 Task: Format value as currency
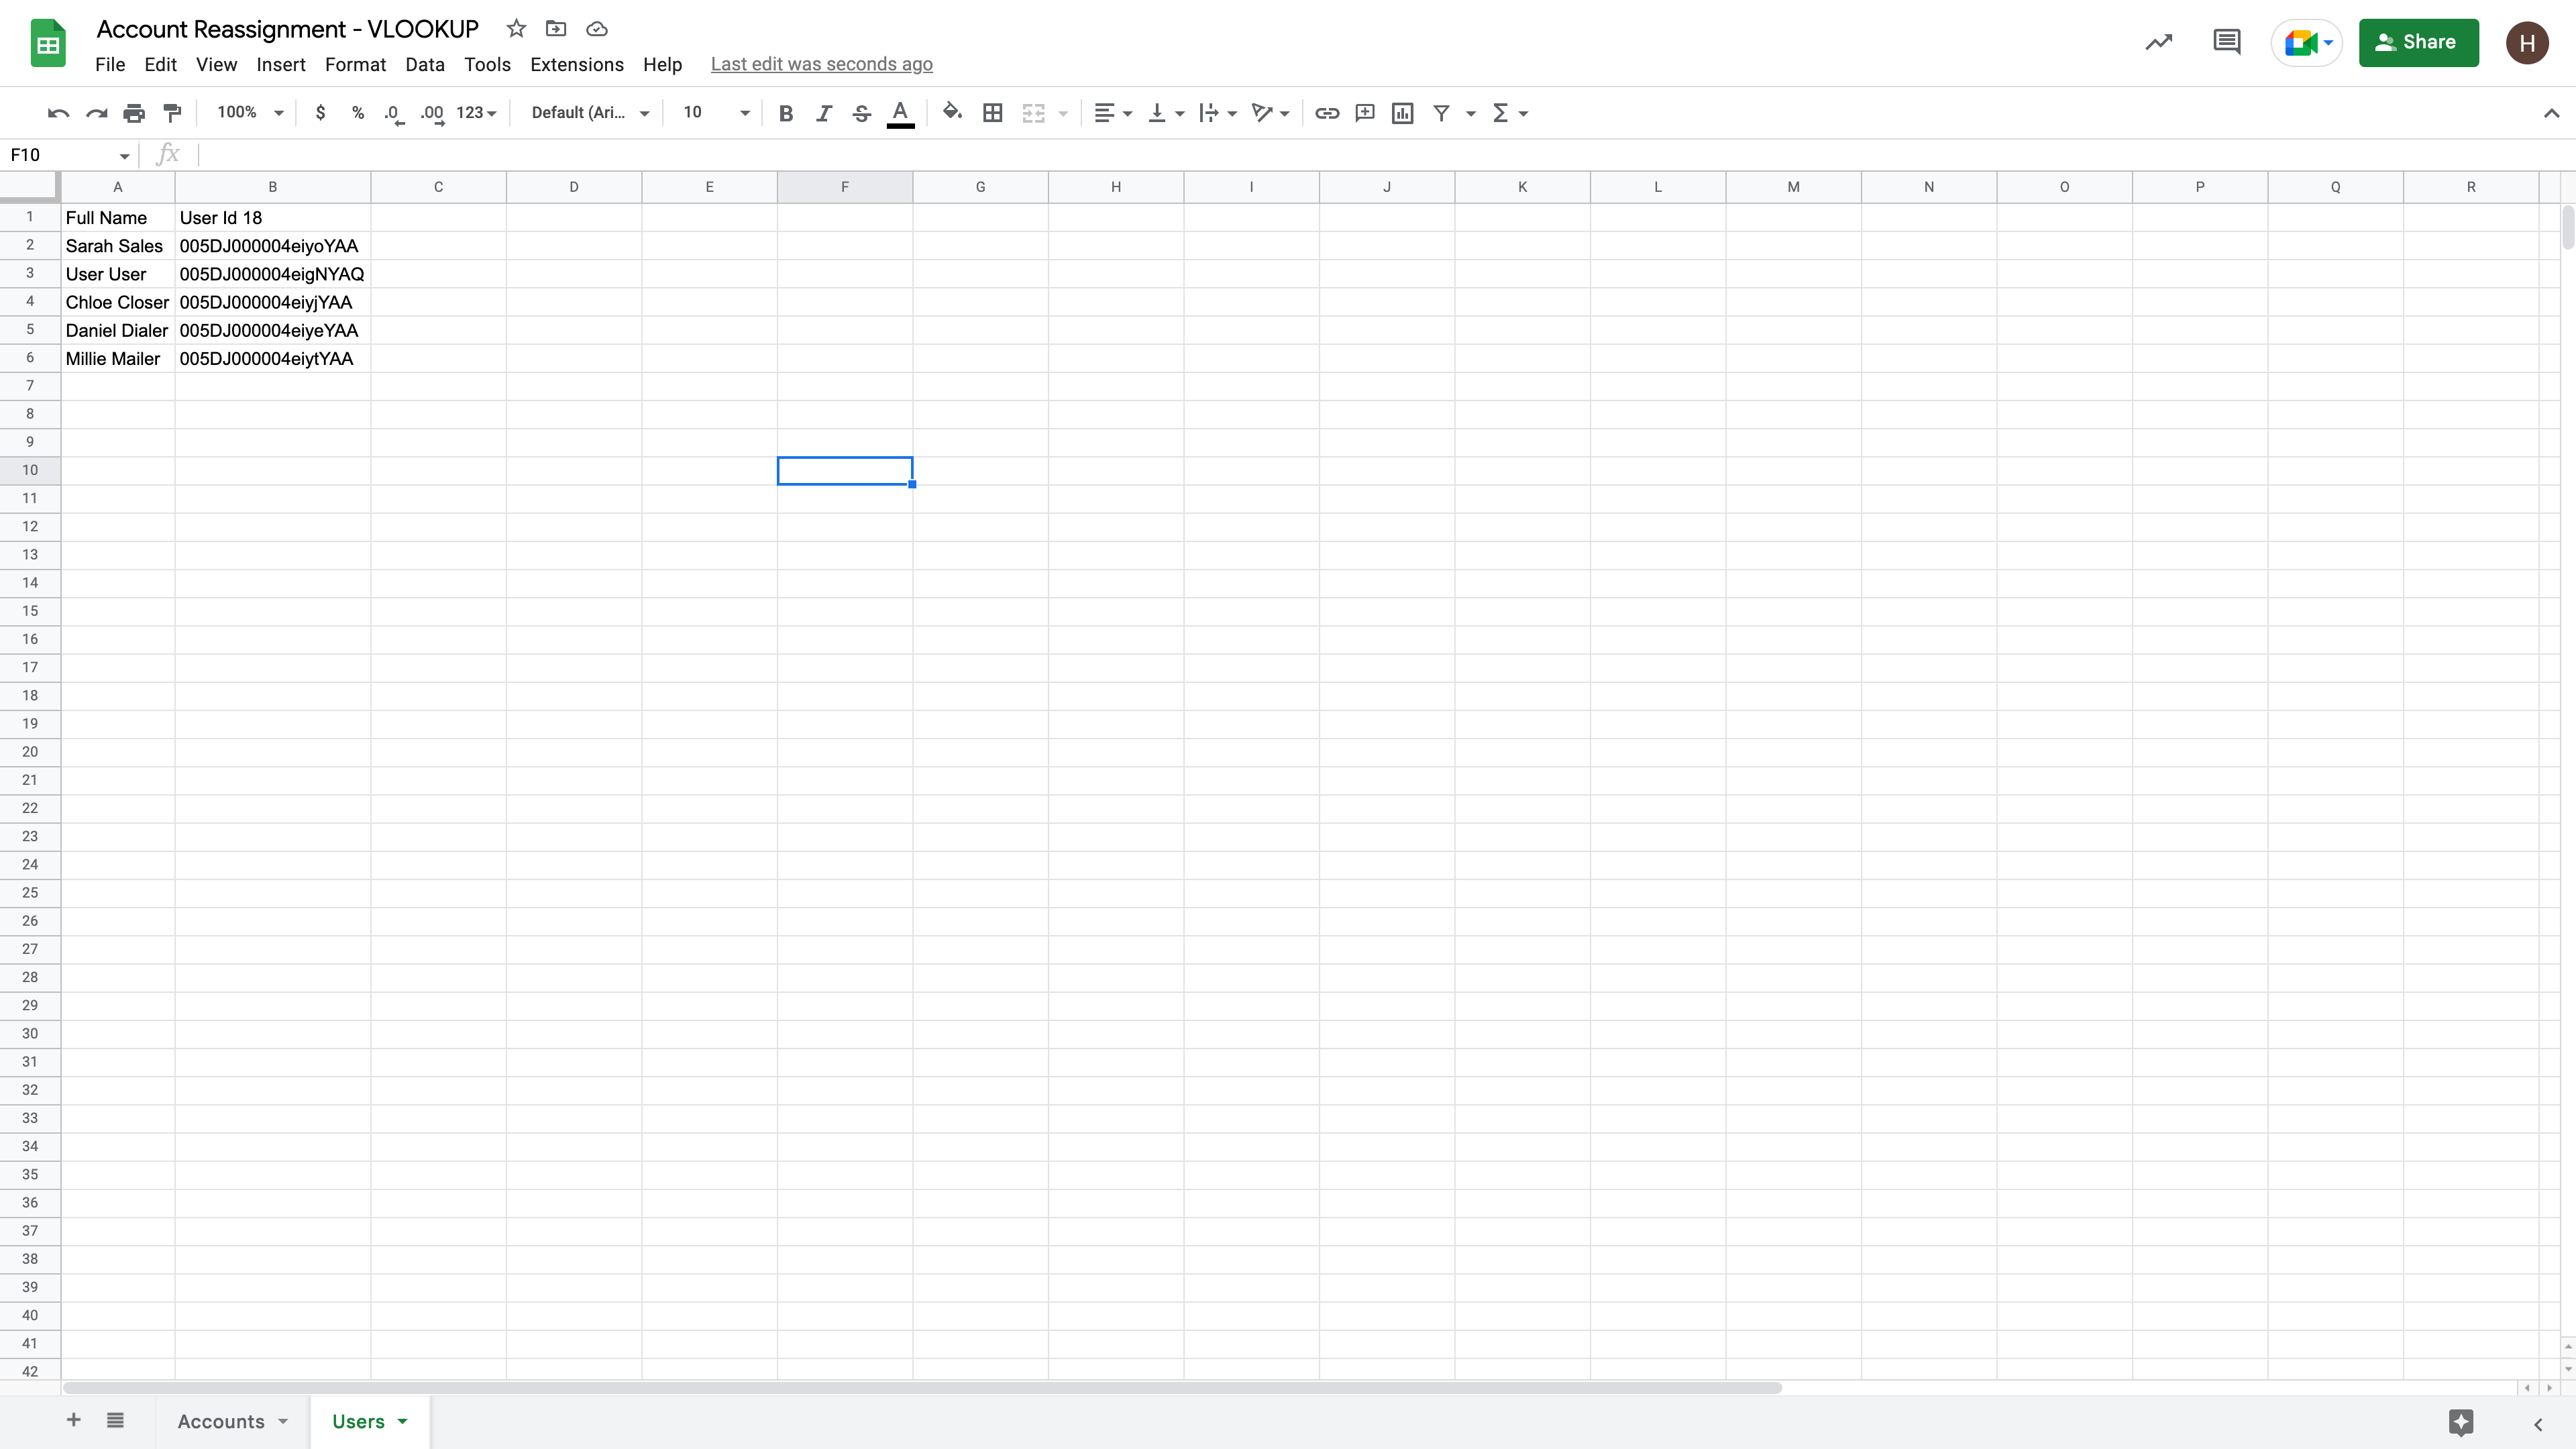tap(321, 113)
